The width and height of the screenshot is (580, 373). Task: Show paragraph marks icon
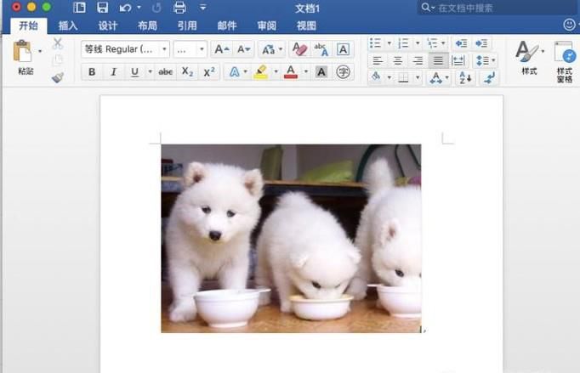489,77
